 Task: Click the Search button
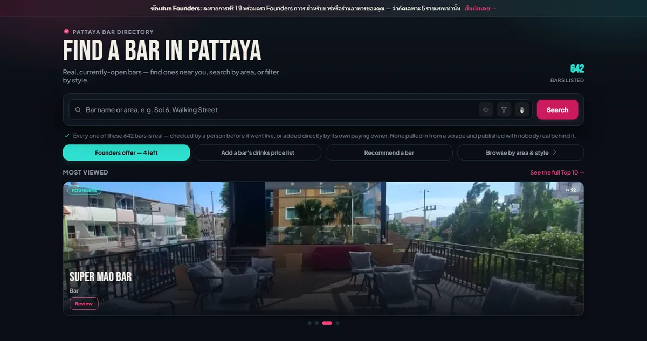point(557,109)
